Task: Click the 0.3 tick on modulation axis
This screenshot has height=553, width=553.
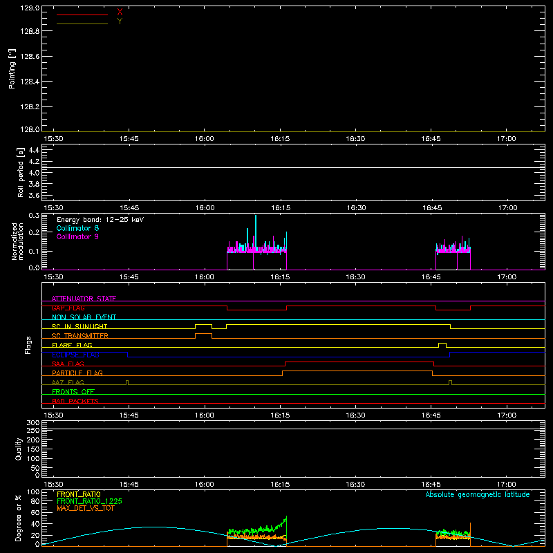Action: click(x=34, y=216)
